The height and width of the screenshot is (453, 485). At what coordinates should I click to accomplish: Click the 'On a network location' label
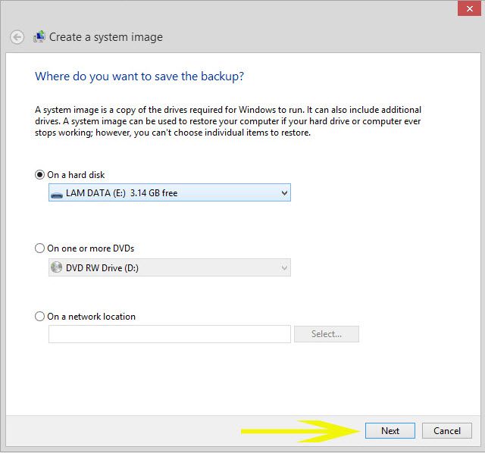pos(91,317)
